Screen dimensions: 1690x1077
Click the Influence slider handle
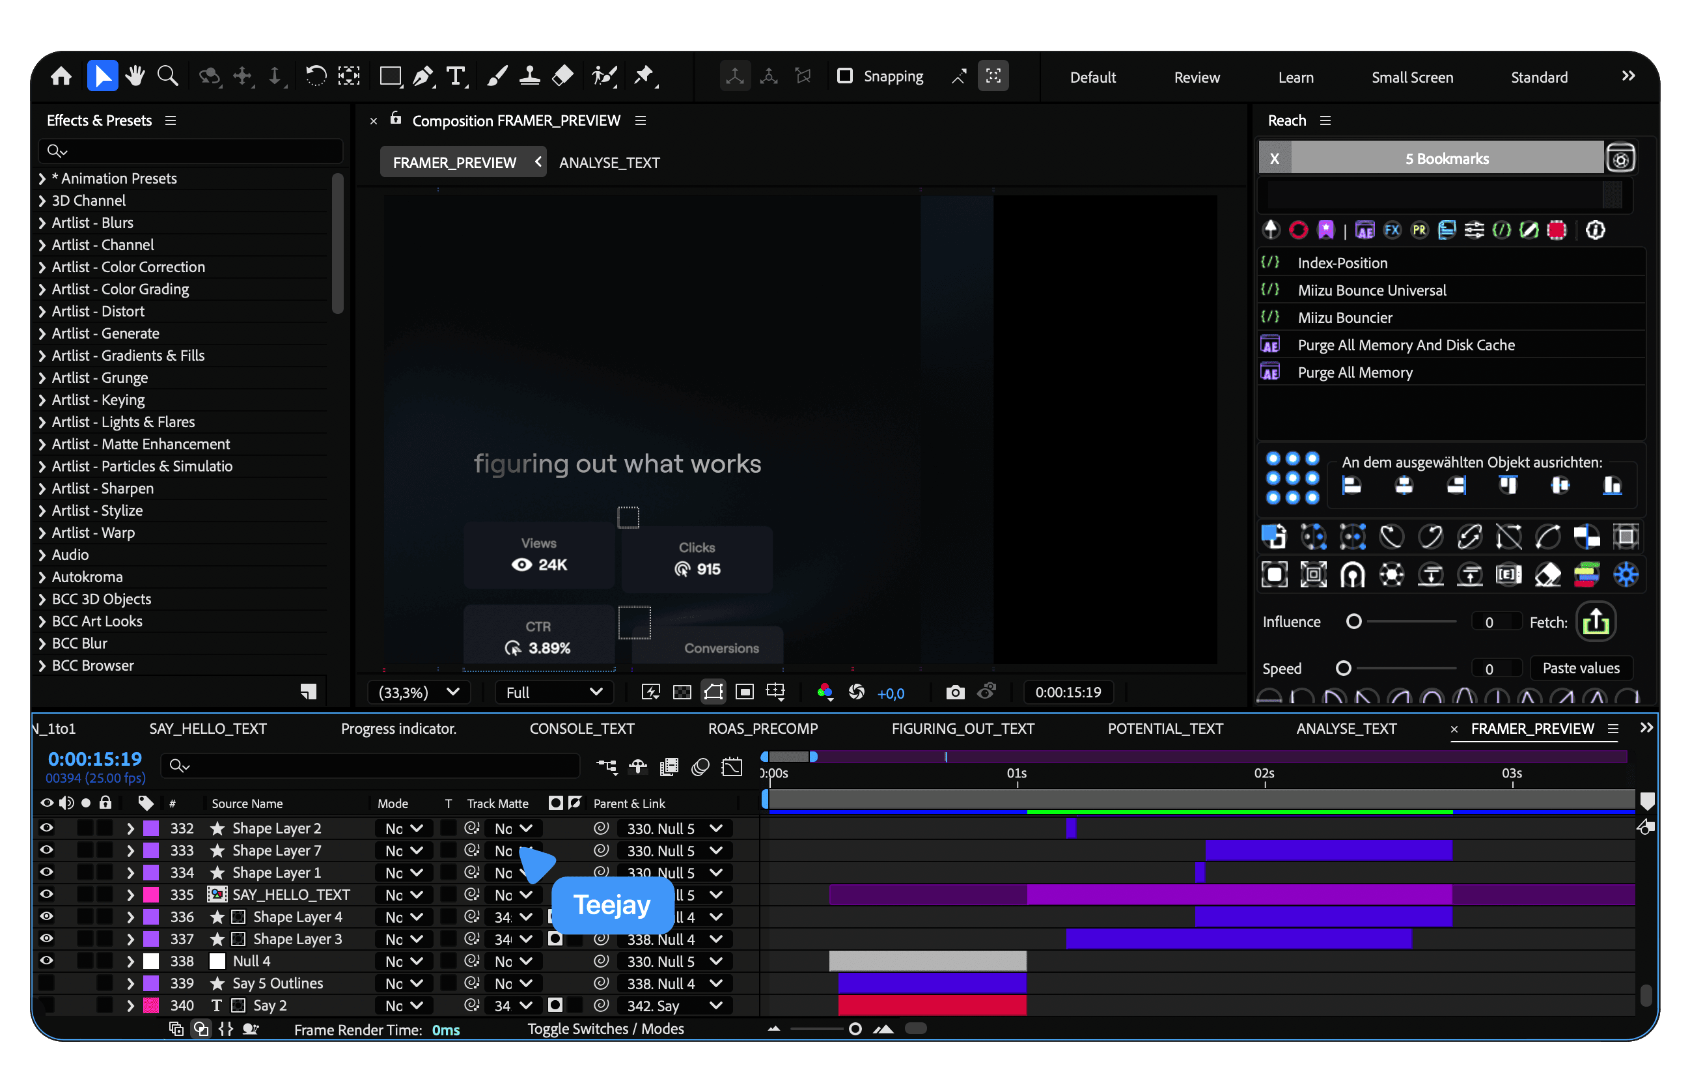(1354, 622)
